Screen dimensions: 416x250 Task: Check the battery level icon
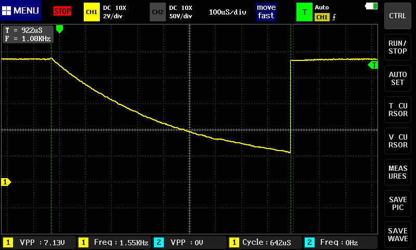pyautogui.click(x=371, y=6)
